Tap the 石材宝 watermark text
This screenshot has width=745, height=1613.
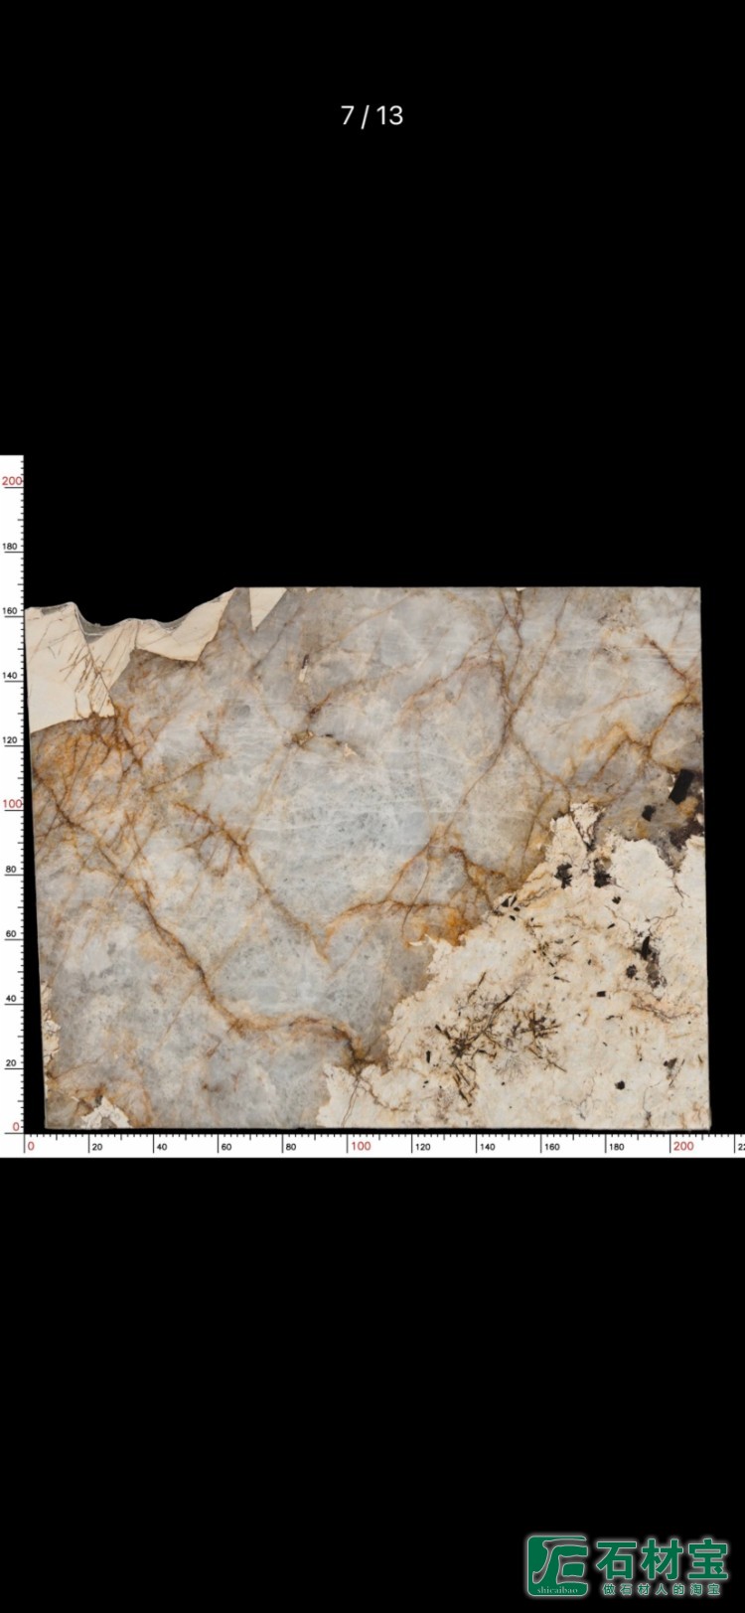tap(662, 1558)
